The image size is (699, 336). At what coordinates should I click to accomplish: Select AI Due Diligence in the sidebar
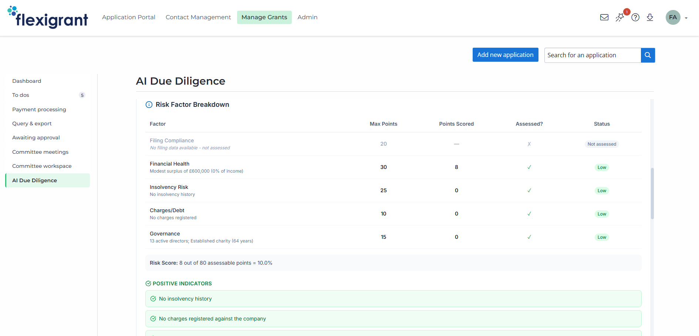click(48, 180)
